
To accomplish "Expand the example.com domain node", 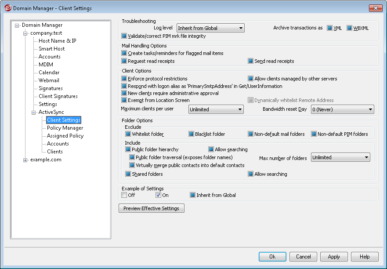I will (x=25, y=160).
